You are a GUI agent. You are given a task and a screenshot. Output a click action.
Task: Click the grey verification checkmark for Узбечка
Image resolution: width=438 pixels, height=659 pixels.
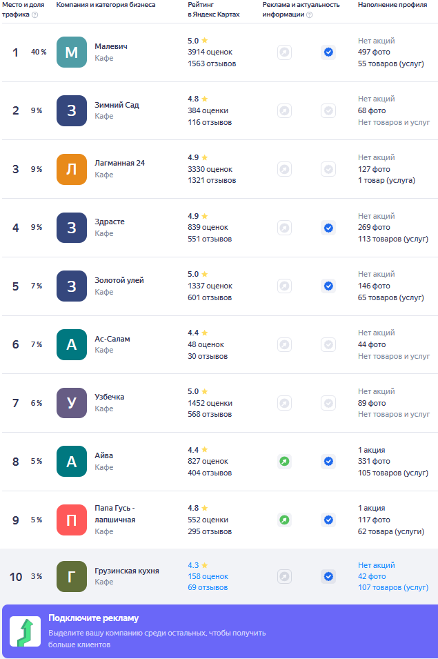pos(328,403)
